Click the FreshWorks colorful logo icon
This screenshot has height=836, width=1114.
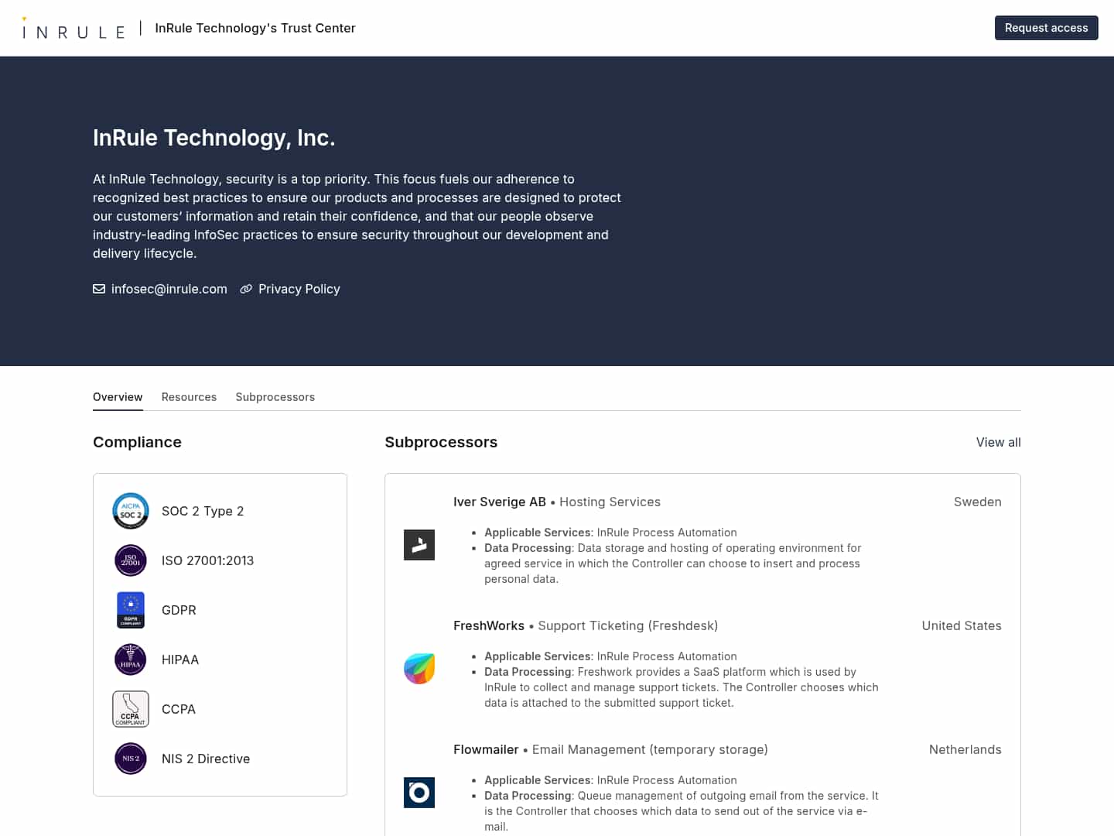[419, 668]
